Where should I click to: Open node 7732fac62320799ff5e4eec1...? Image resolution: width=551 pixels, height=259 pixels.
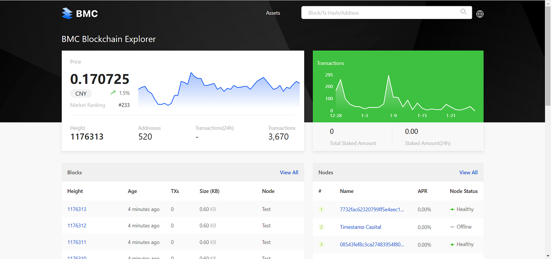pos(372,209)
